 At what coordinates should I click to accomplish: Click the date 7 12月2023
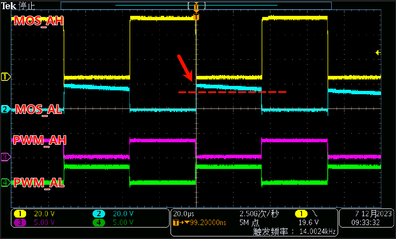[373, 214]
